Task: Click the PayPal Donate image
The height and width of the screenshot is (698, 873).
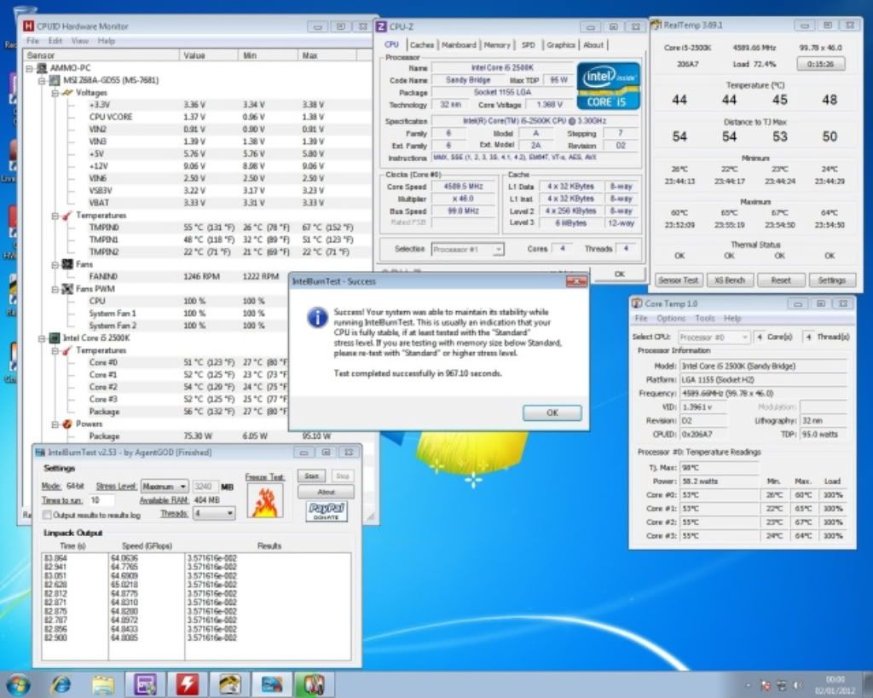Action: click(327, 511)
